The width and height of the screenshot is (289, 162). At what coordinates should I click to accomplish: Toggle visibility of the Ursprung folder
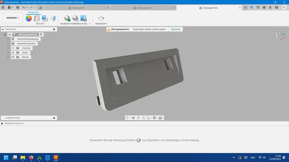coord(13,48)
